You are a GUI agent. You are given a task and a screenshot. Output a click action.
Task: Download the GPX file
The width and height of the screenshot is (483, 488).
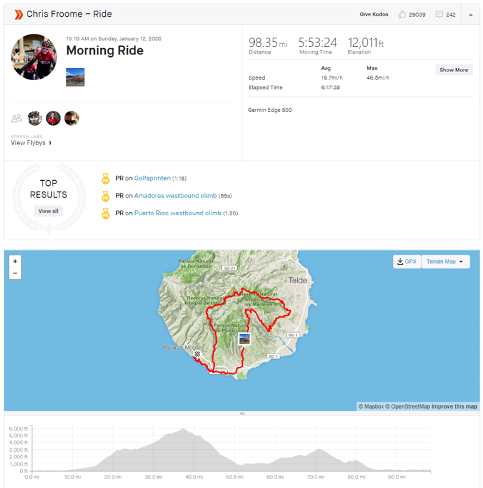[407, 262]
